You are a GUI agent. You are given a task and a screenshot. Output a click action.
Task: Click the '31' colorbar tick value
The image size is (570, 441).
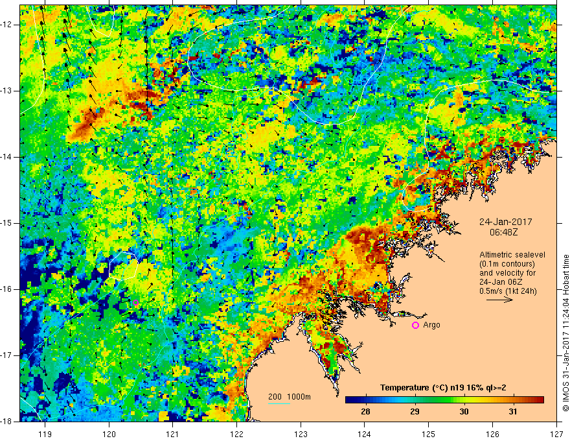tap(513, 412)
